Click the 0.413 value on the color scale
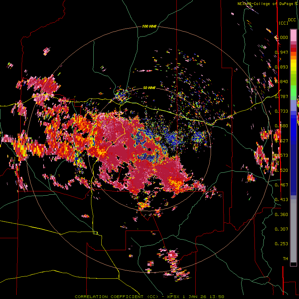The height and width of the screenshot is (299, 299). [x=281, y=200]
